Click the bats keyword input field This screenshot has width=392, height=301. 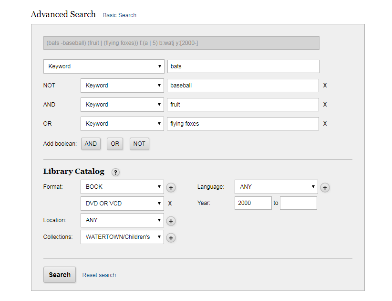click(243, 66)
